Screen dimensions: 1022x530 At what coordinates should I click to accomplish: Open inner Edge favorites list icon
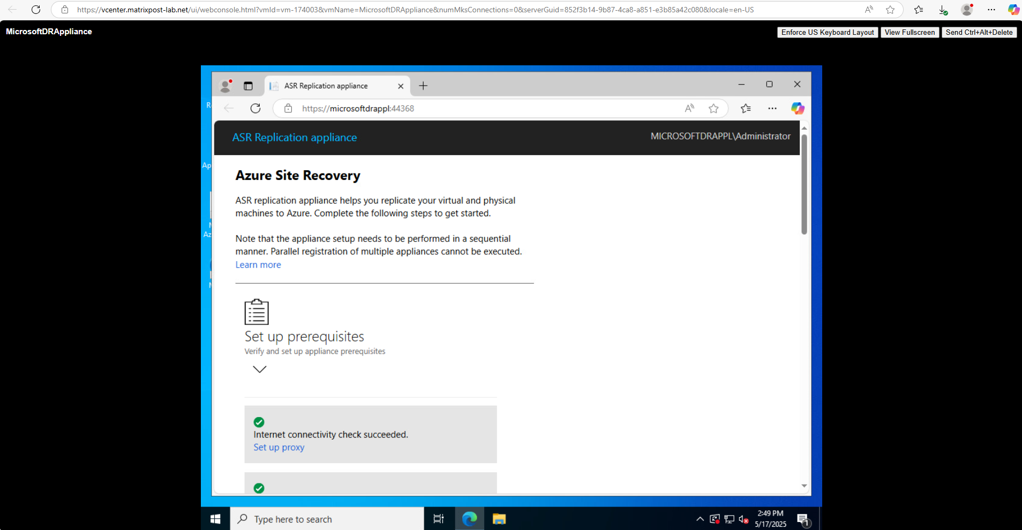tap(746, 108)
